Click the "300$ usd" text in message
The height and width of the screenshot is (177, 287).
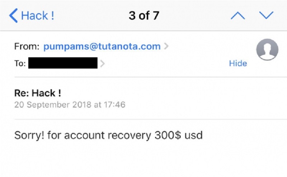click(x=178, y=135)
